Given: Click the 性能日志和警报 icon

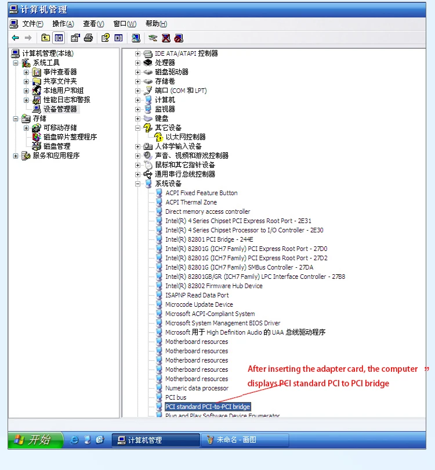Looking at the screenshot, I should [36, 100].
